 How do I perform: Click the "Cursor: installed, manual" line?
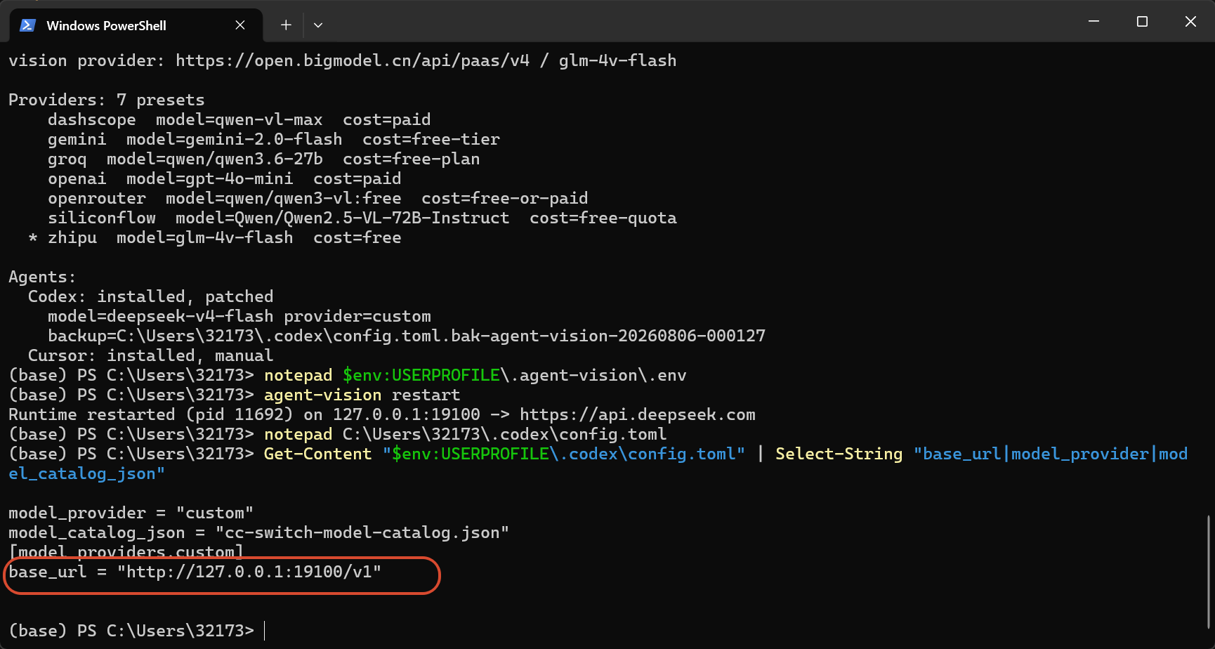[151, 356]
